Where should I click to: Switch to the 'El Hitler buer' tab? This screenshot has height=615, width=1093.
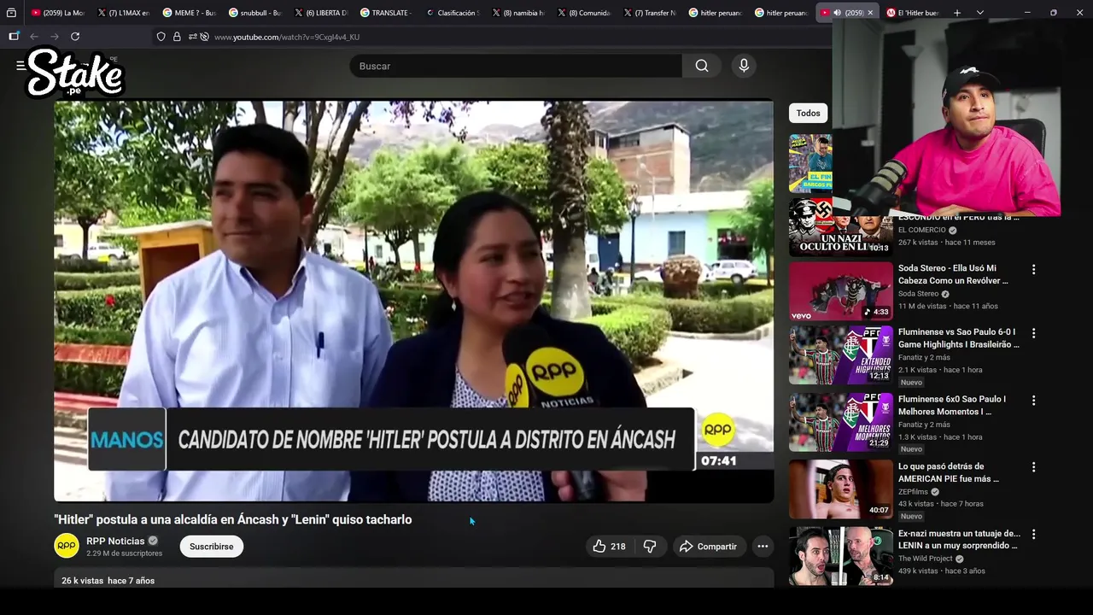pos(914,13)
